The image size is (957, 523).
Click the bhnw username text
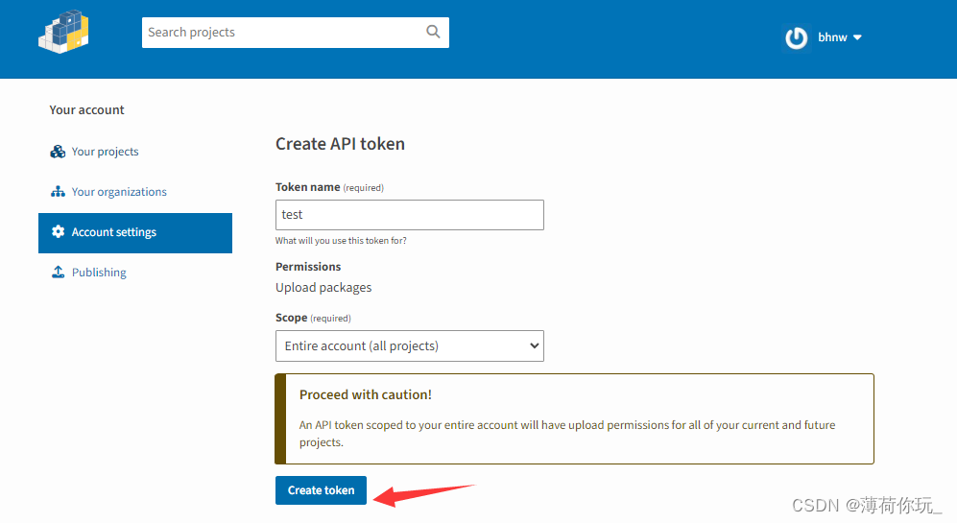[832, 37]
